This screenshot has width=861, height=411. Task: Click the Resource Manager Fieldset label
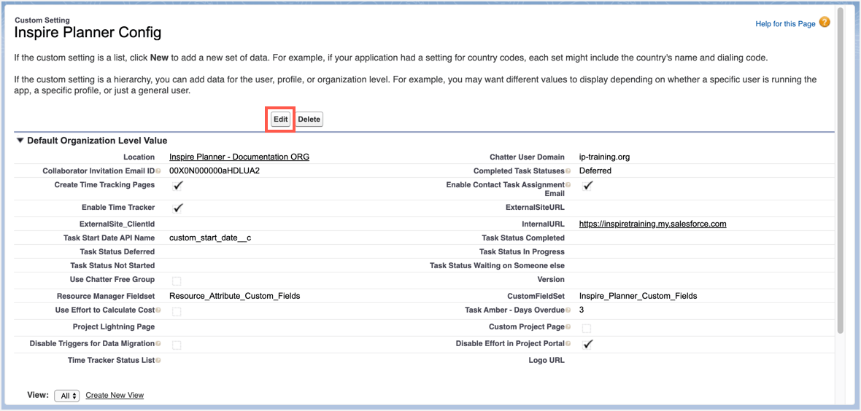[105, 296]
